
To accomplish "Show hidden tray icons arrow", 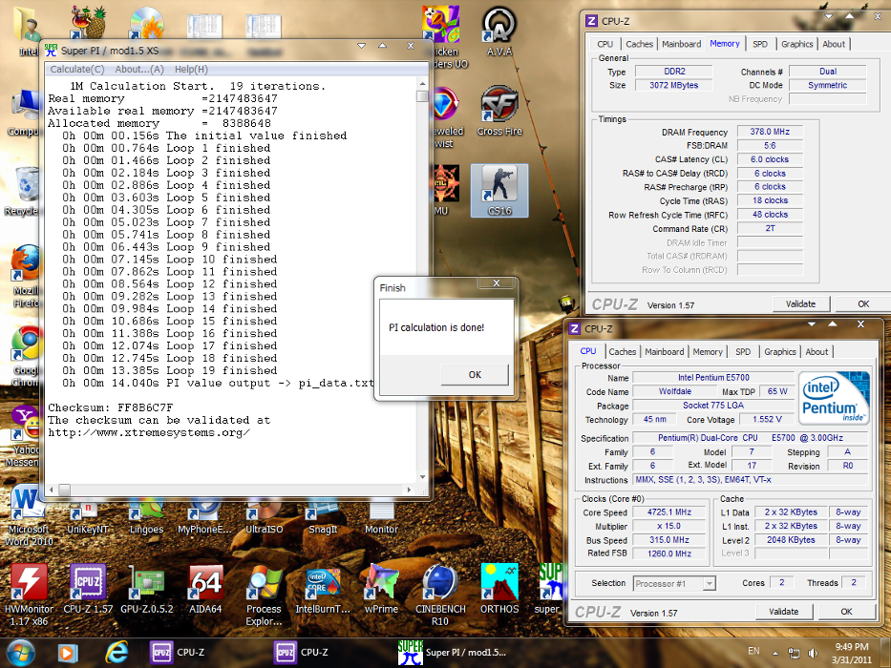I will [775, 653].
